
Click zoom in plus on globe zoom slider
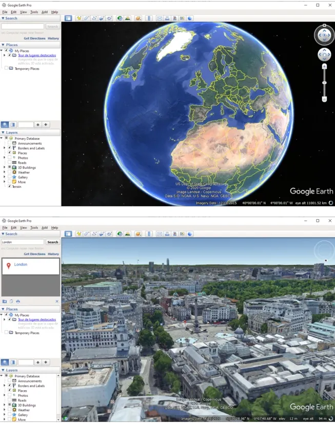tap(325, 66)
